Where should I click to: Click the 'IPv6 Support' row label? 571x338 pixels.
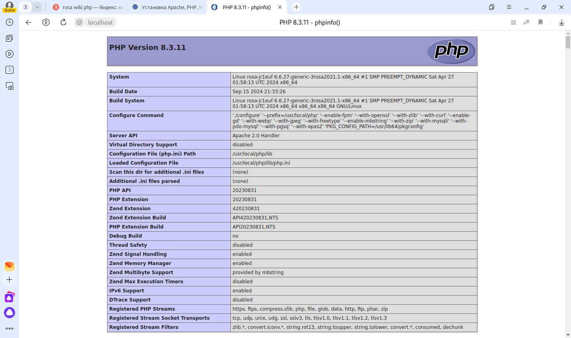click(x=126, y=291)
